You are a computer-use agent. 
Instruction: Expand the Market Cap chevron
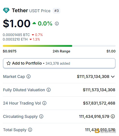point(113,76)
